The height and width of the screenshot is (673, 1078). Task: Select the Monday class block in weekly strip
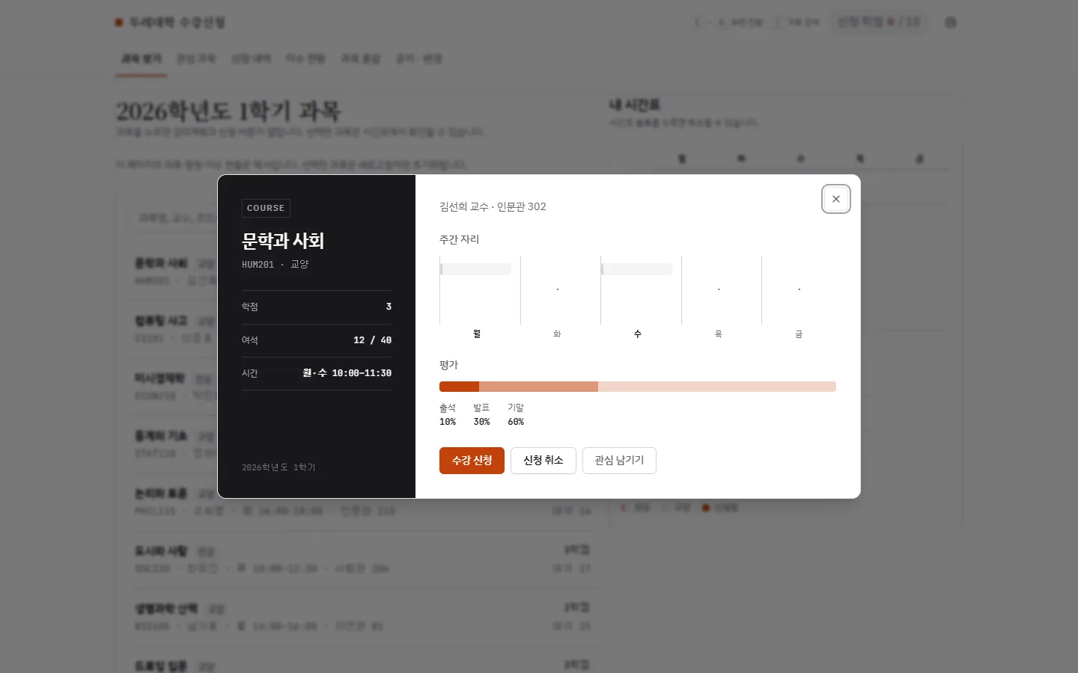click(x=476, y=269)
